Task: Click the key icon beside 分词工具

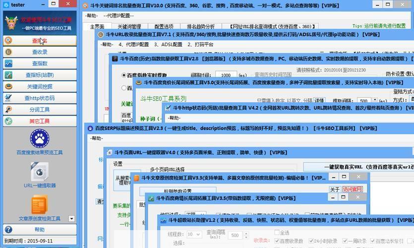Action: point(8,110)
